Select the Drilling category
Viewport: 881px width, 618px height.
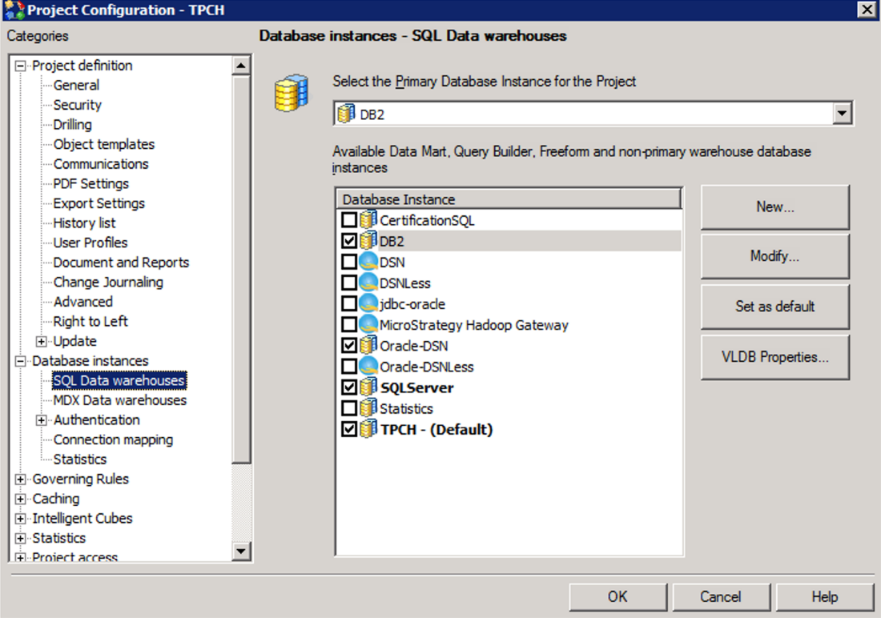(x=72, y=124)
